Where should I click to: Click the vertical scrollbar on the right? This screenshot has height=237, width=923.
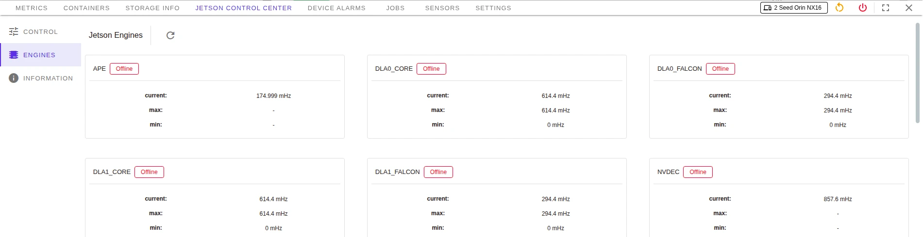918,73
